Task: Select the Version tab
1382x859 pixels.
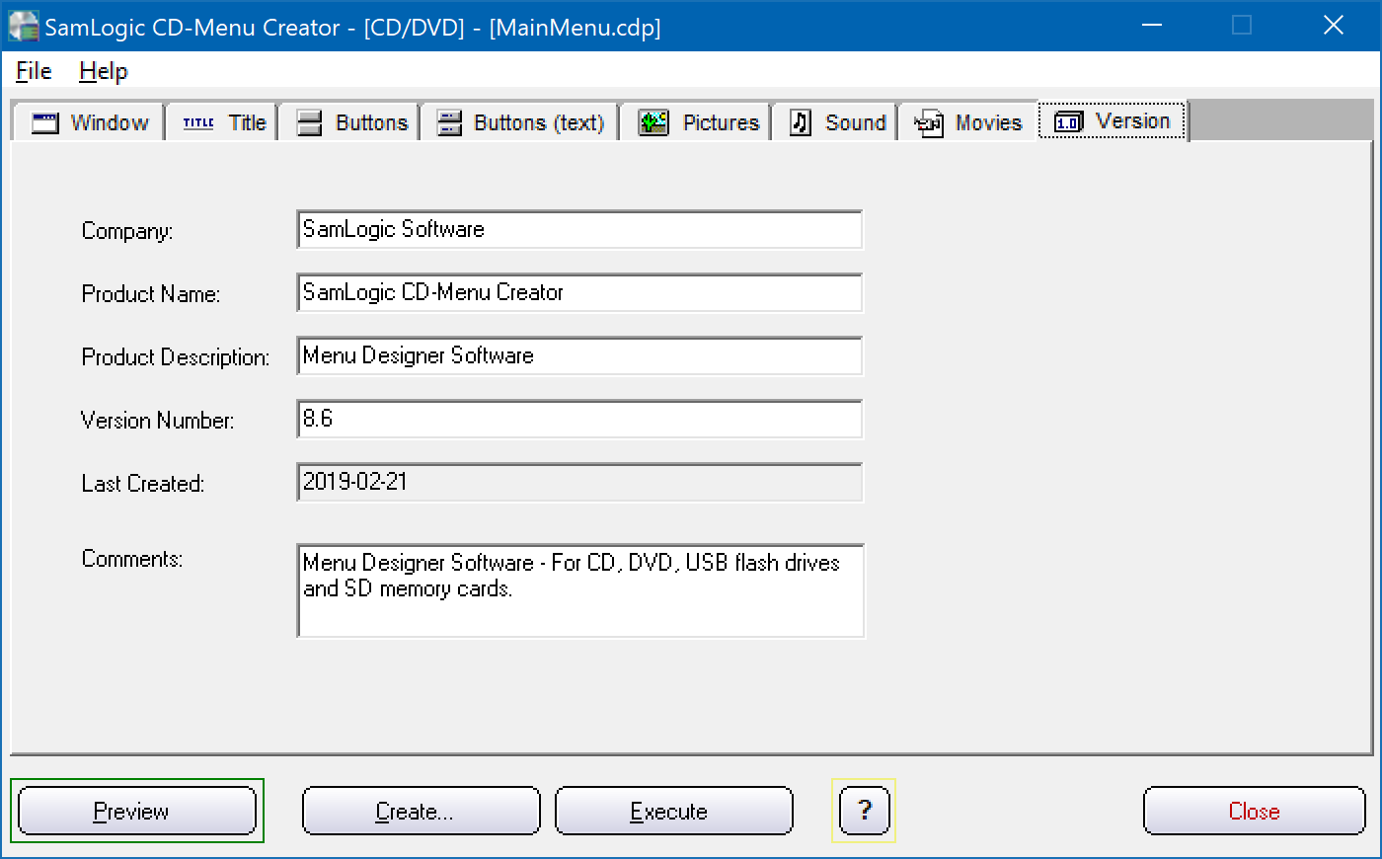Action: (x=1113, y=120)
